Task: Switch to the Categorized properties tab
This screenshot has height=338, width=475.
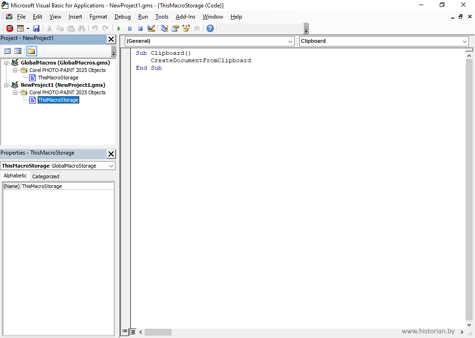Action: (x=45, y=176)
